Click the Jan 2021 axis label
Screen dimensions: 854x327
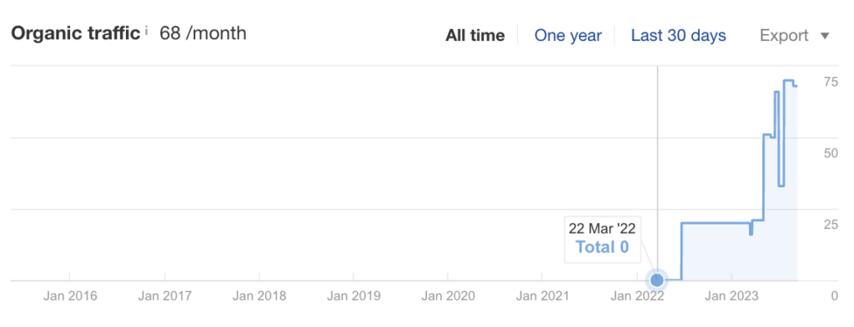542,296
